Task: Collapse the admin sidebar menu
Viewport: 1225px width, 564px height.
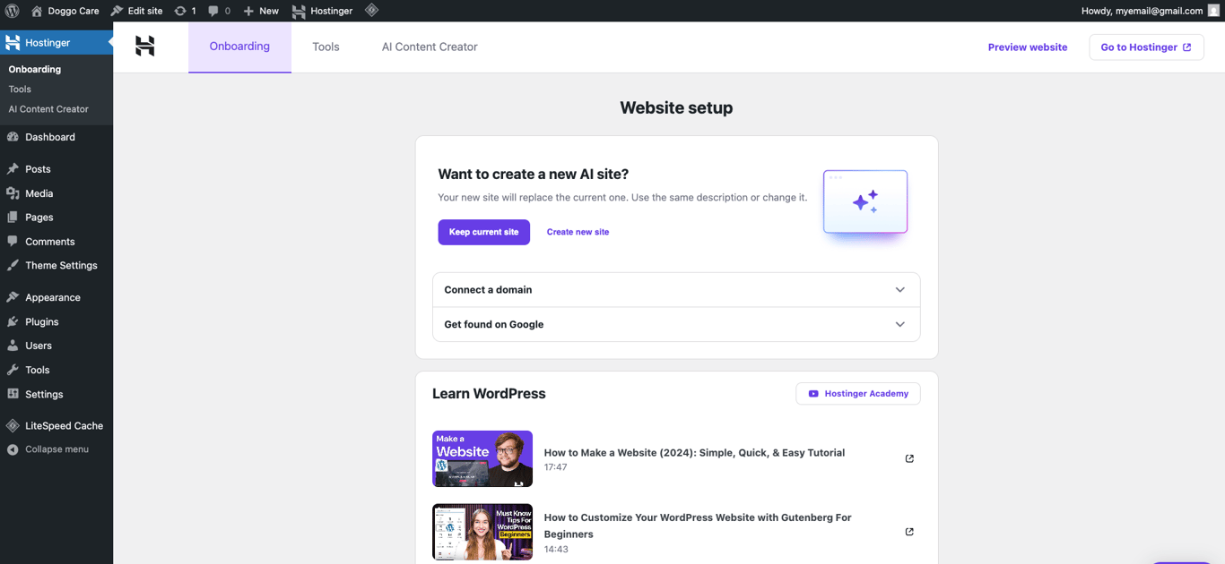Action: 13,449
